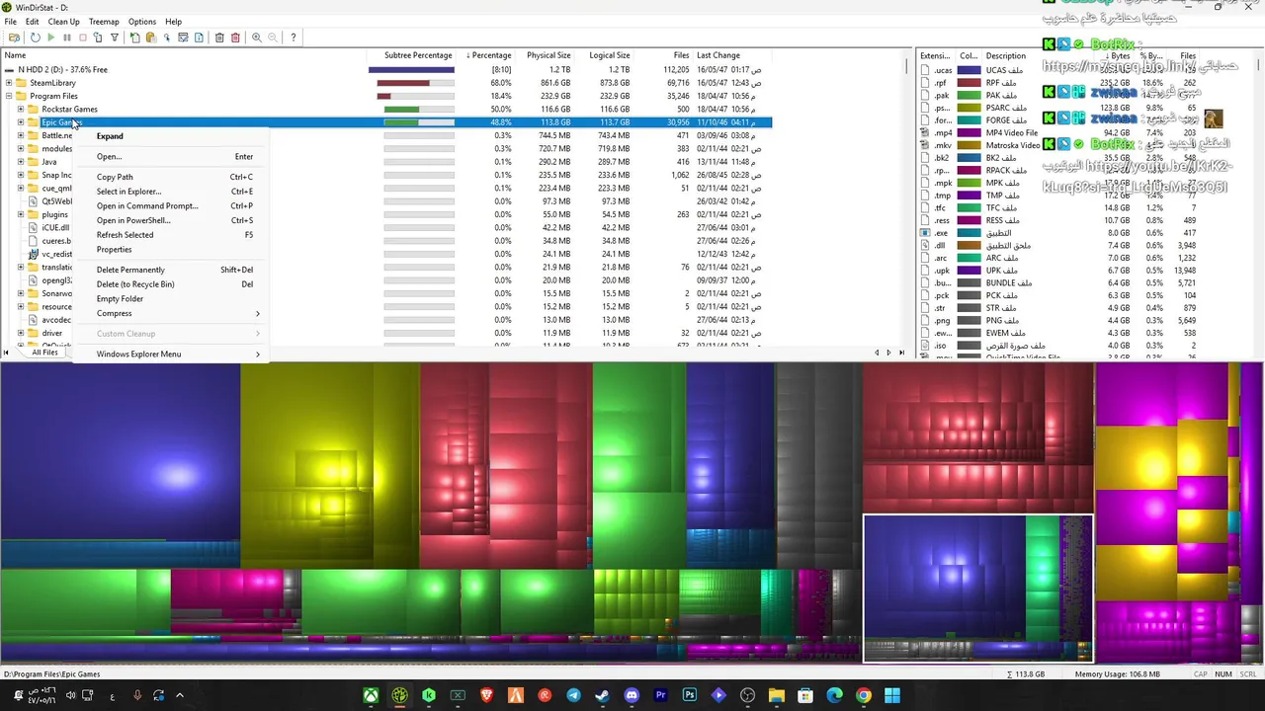Viewport: 1265px width, 711px height.
Task: Click the black trash can toolbar icon
Action: click(x=219, y=38)
